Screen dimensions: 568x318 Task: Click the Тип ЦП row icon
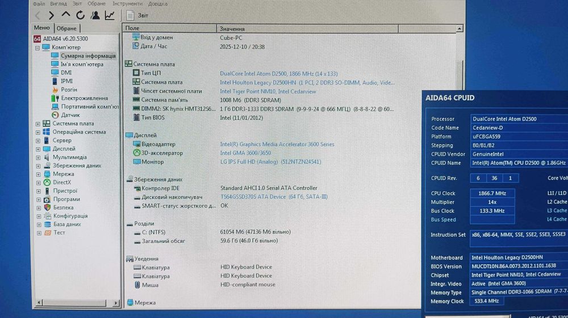(x=136, y=73)
